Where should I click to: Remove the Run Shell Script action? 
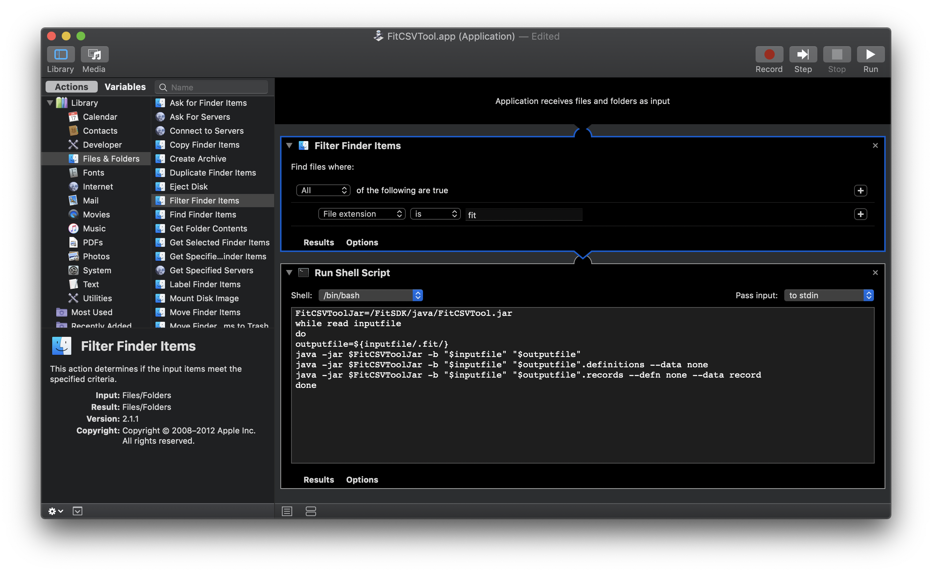(x=875, y=273)
